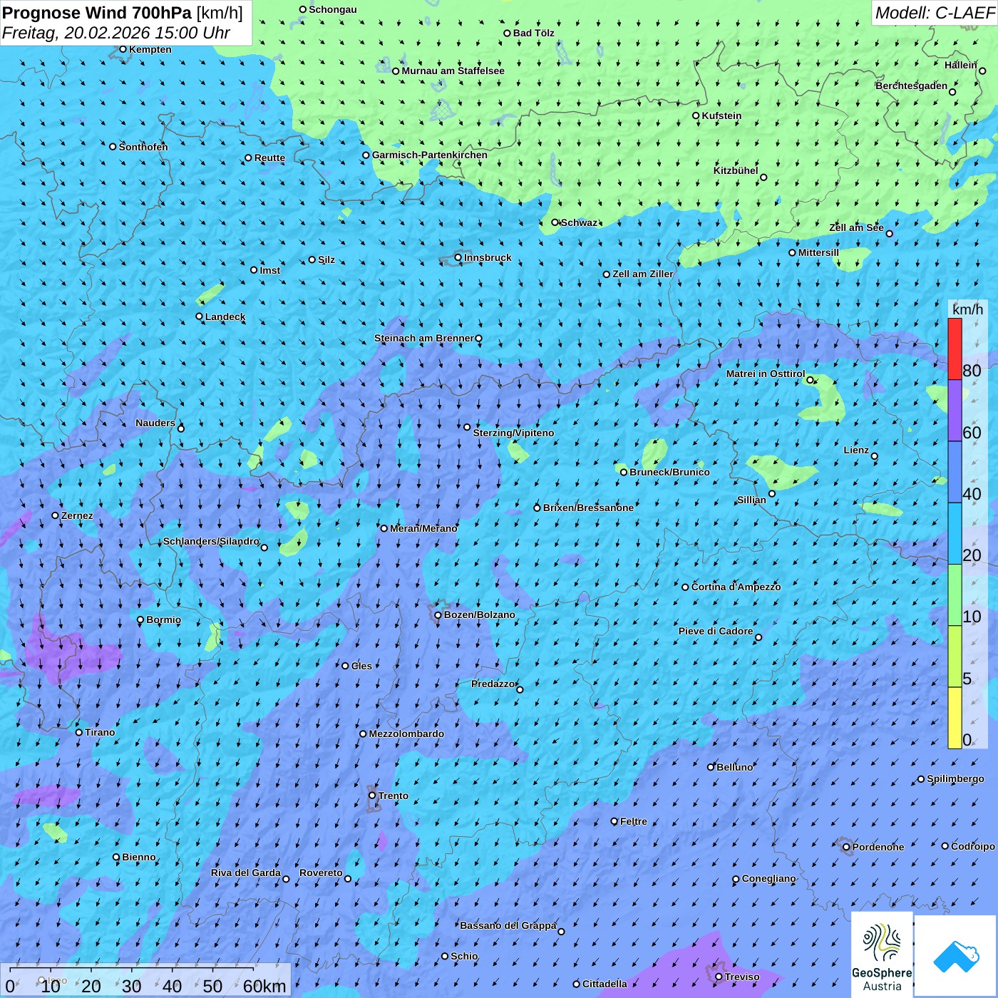Click the date 'Freitag, 20.02.2026 15:00 Uhr'

pyautogui.click(x=116, y=33)
